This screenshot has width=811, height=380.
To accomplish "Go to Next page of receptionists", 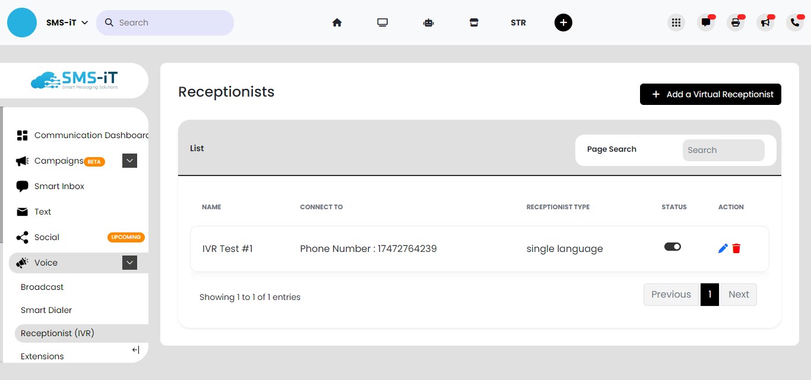I will point(738,294).
